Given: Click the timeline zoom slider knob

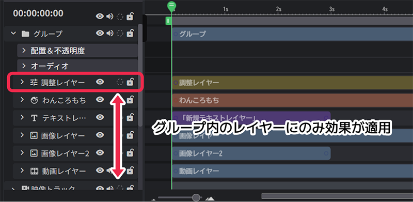Looking at the screenshot, I should click(196, 197).
